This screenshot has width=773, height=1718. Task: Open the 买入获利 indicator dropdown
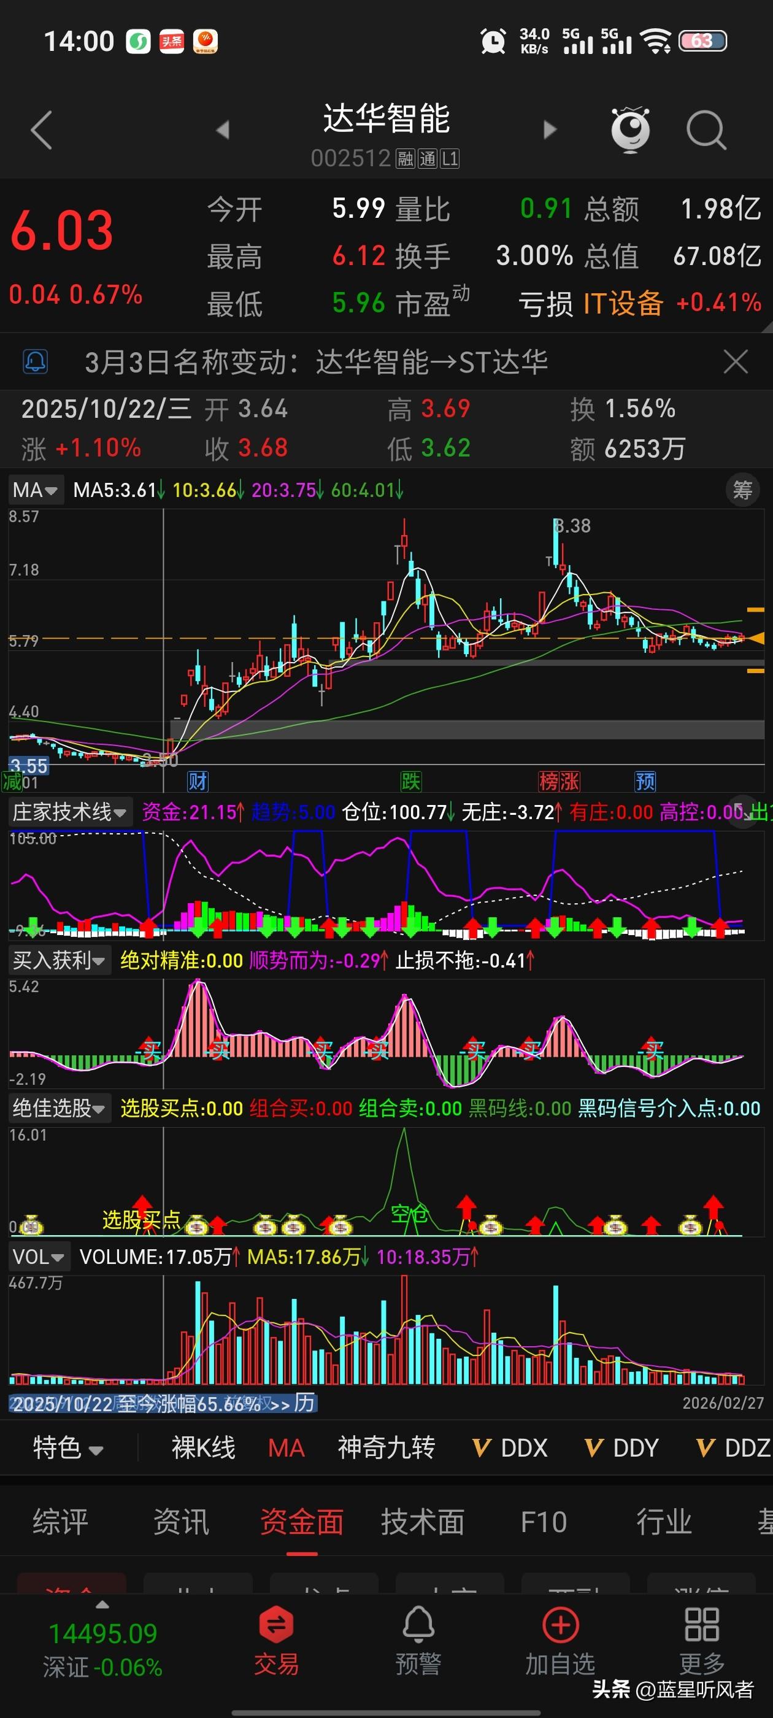(x=60, y=960)
